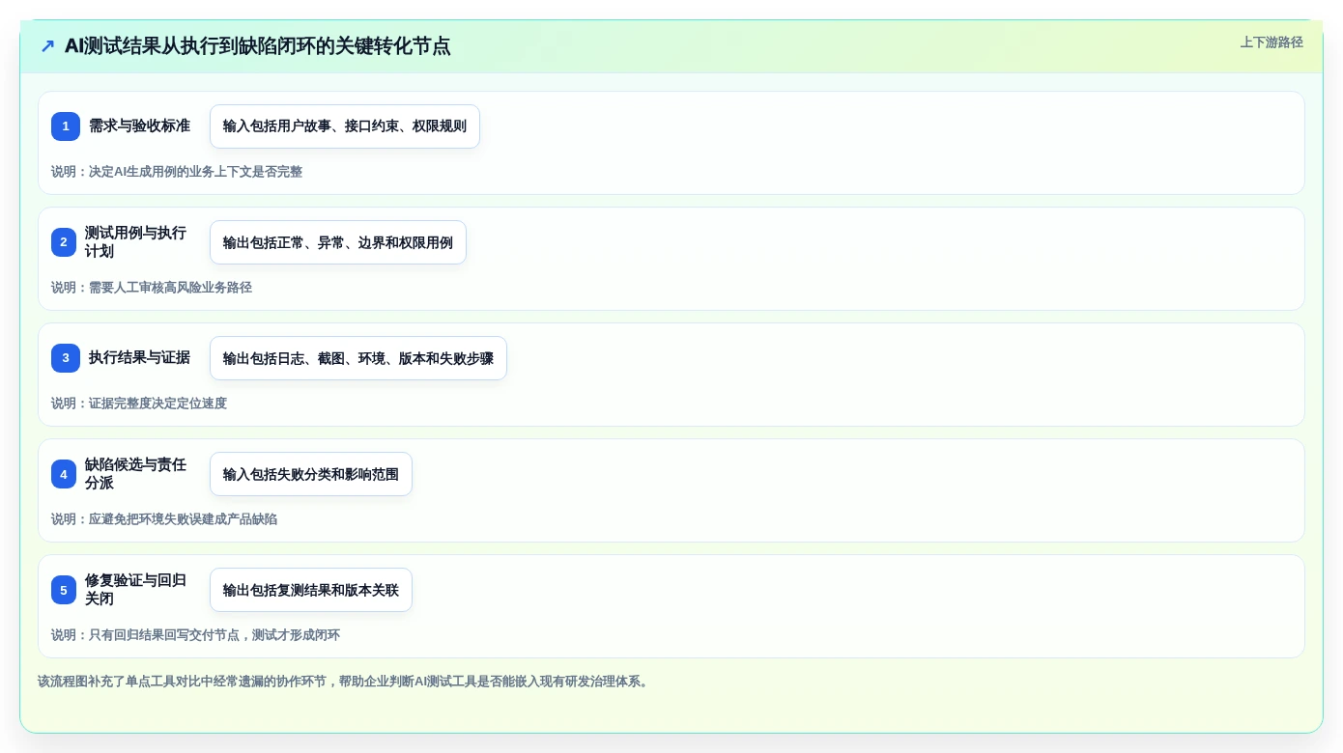Click the 输入包括用户故事、接口约束、权限规则 chip

coord(345,126)
